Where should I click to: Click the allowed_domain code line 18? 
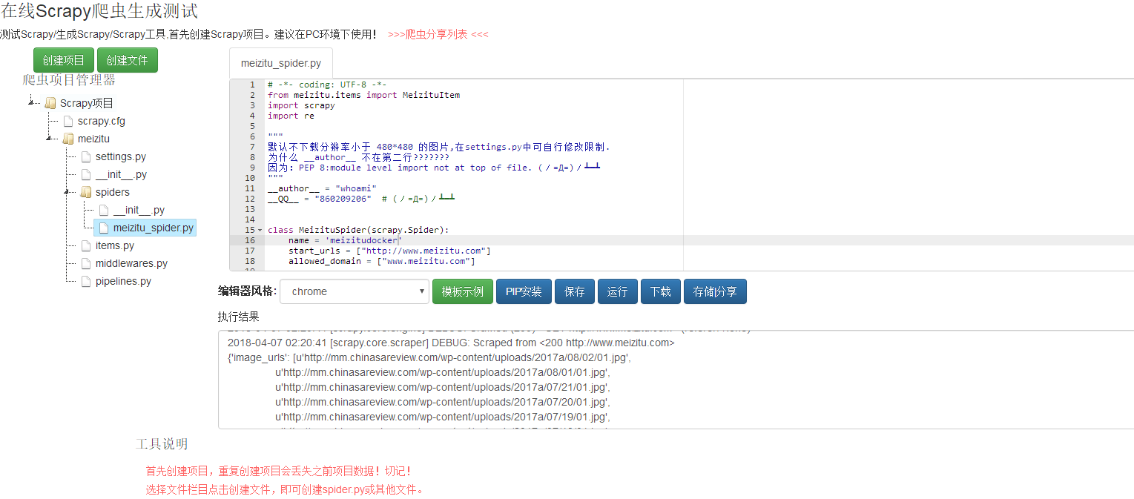pos(381,261)
